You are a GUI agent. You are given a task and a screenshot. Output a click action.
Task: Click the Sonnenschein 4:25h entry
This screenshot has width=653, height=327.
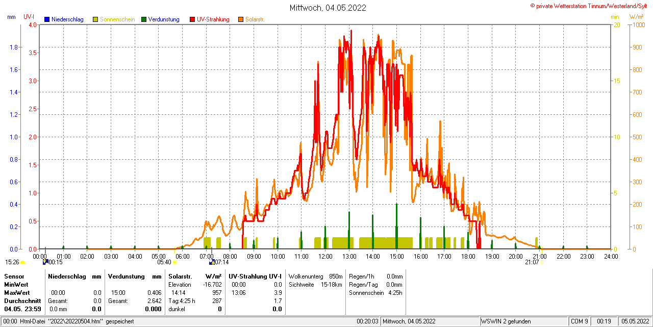point(375,292)
